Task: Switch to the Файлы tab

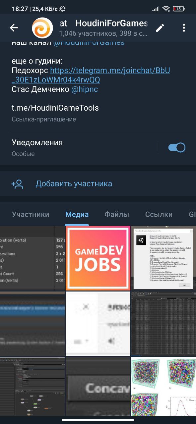Action: [x=117, y=215]
